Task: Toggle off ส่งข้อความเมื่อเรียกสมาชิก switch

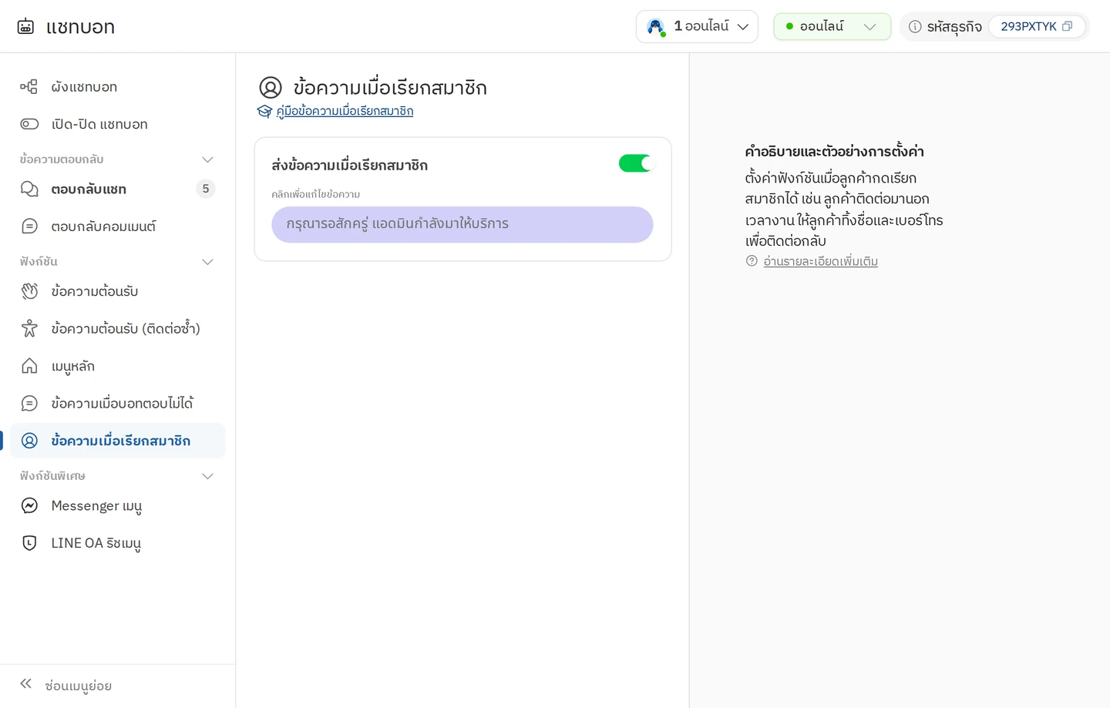Action: click(636, 163)
